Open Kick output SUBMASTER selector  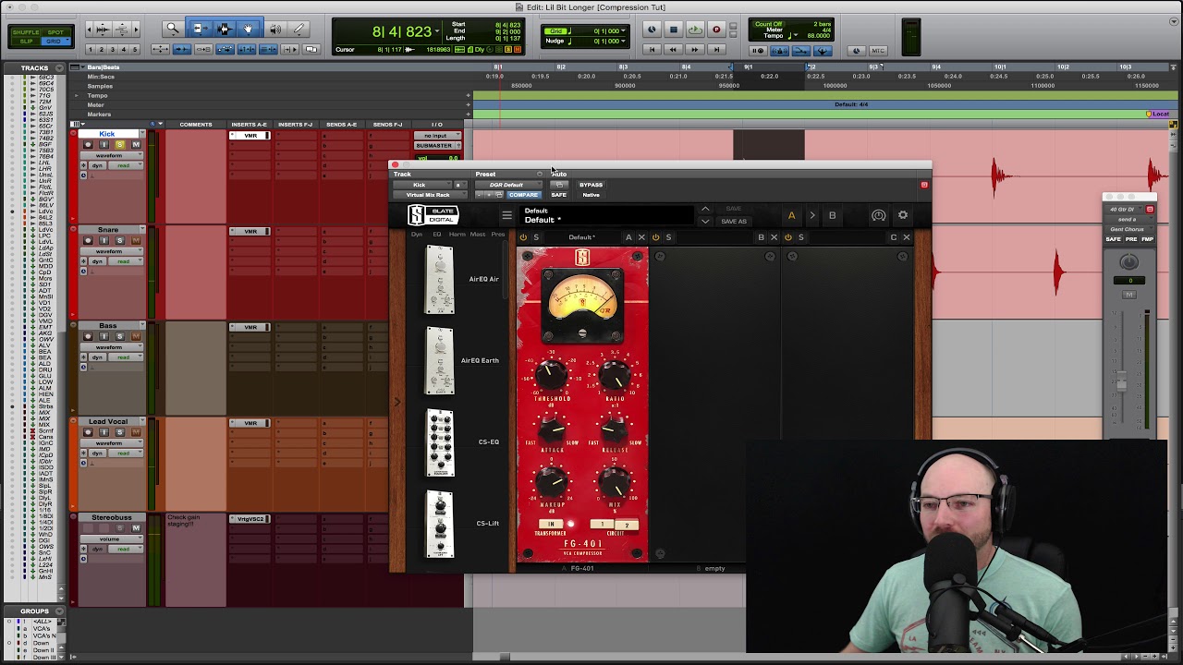[x=436, y=145]
